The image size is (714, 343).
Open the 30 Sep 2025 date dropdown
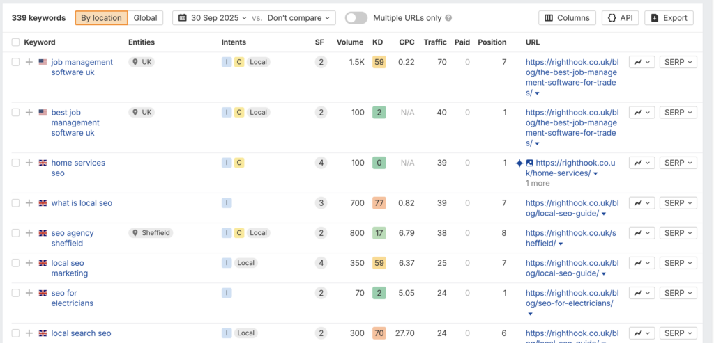coord(214,18)
